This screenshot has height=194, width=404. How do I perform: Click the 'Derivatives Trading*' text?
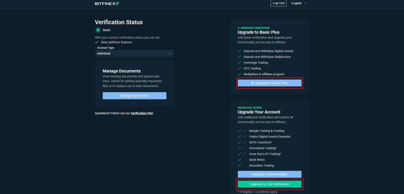click(x=263, y=148)
